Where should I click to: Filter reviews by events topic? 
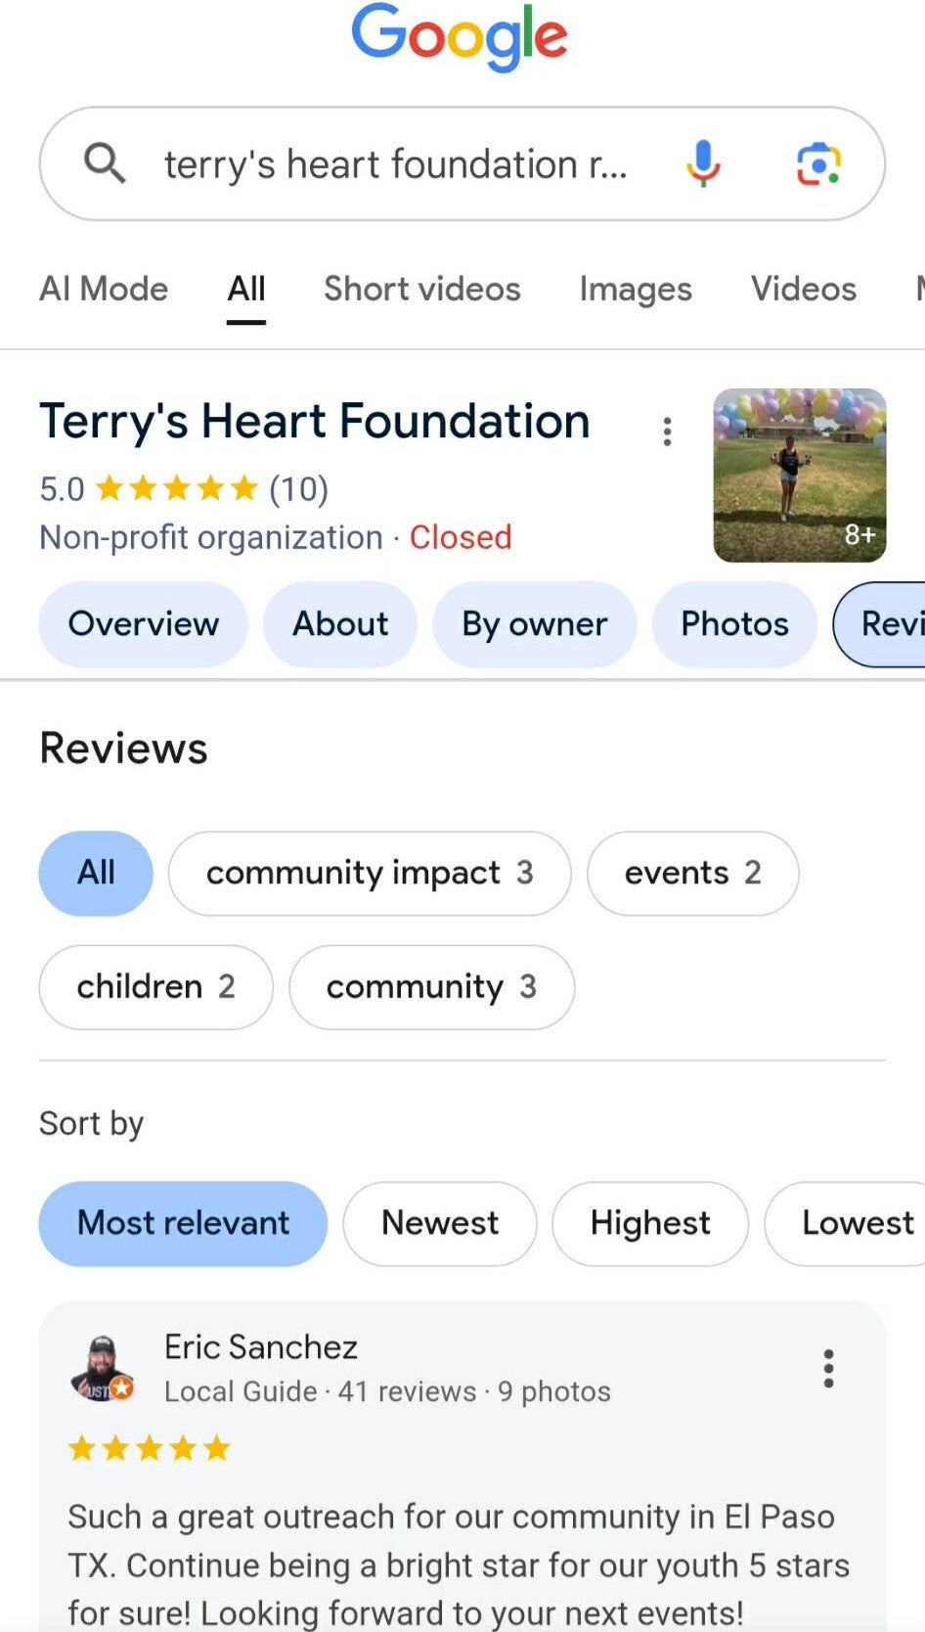pyautogui.click(x=691, y=873)
